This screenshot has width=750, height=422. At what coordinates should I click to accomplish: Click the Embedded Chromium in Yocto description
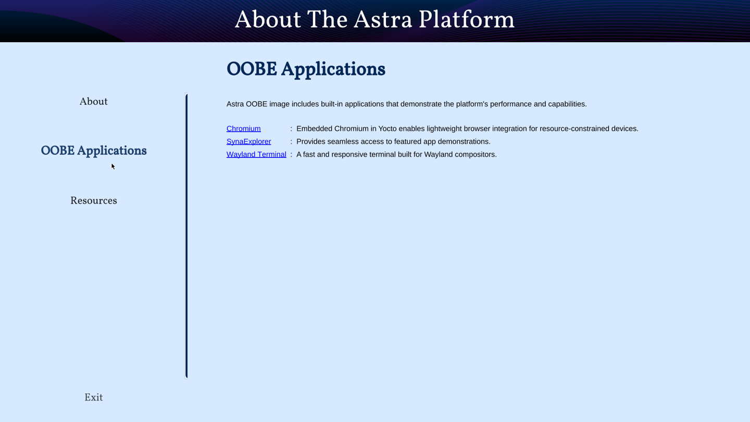point(467,129)
